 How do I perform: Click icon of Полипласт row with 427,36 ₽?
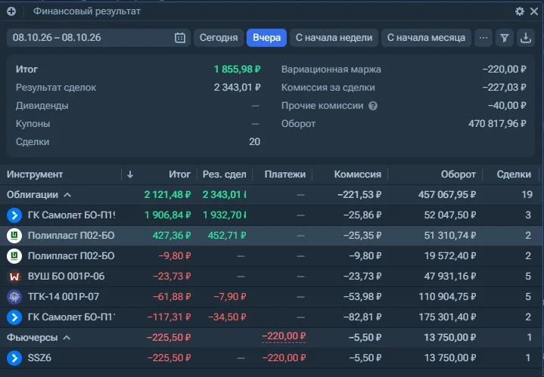[x=14, y=236]
